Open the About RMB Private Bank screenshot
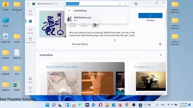 pos(82,79)
